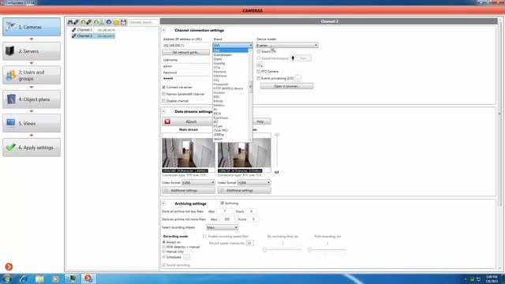The image size is (505, 284).
Task: Open second stream Video format dropdown
Action: 254,182
